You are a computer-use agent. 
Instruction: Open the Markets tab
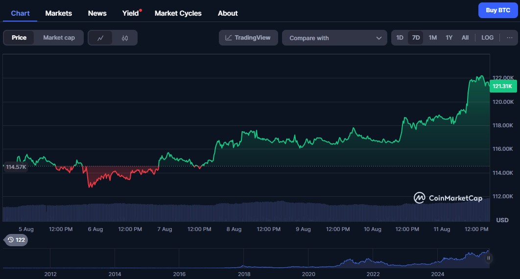[58, 13]
